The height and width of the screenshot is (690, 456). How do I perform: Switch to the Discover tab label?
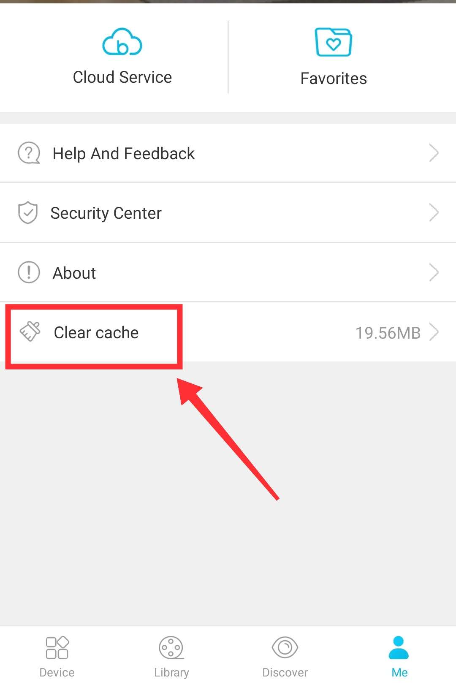click(285, 673)
